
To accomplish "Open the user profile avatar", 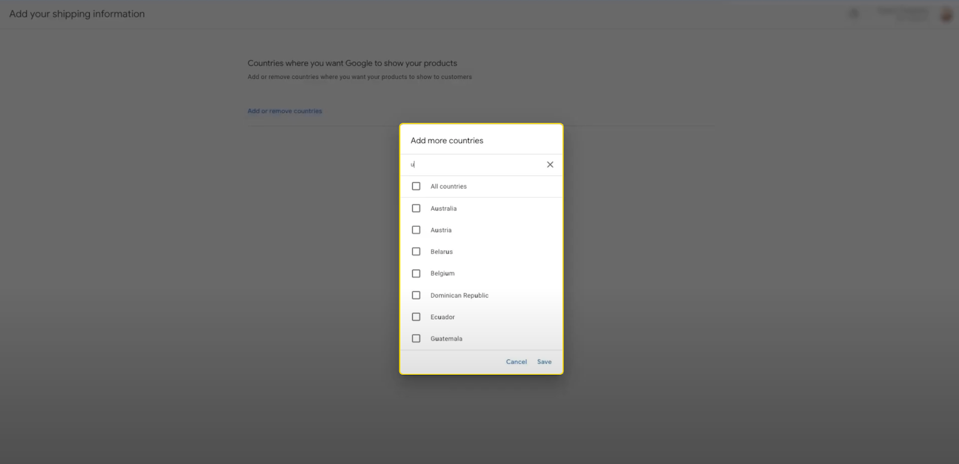I will tap(946, 14).
